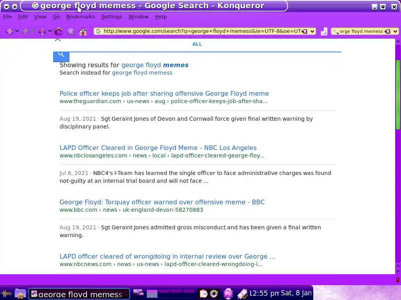
Task: Go to the Home page icon
Action: [x=83, y=31]
